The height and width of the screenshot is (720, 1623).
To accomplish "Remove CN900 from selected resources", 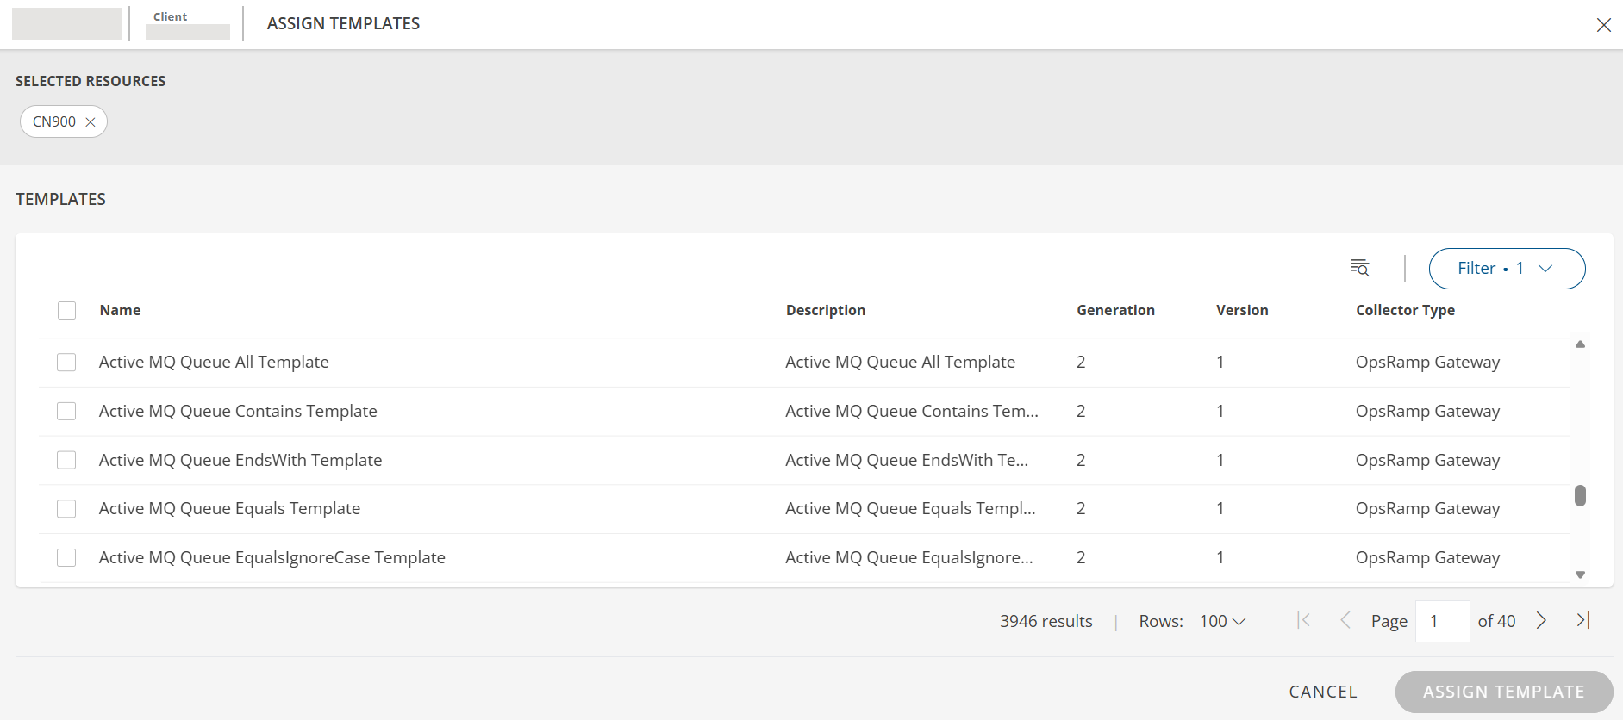I will coord(91,122).
